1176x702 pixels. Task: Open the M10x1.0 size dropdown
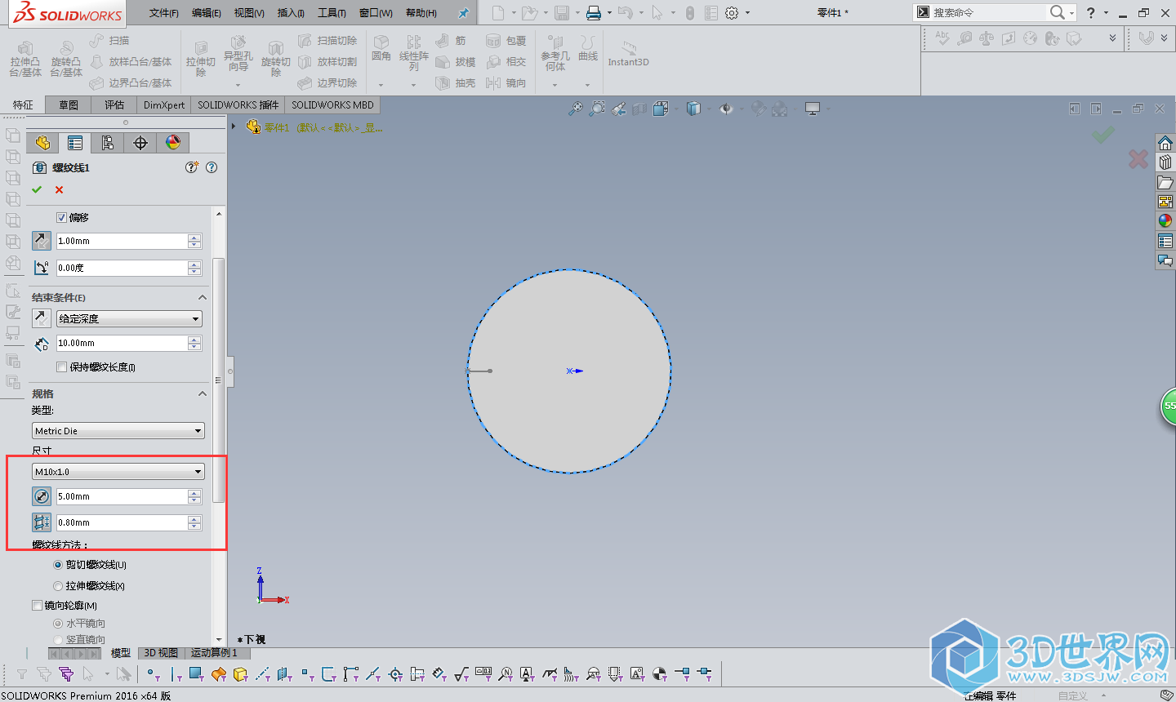(118, 471)
